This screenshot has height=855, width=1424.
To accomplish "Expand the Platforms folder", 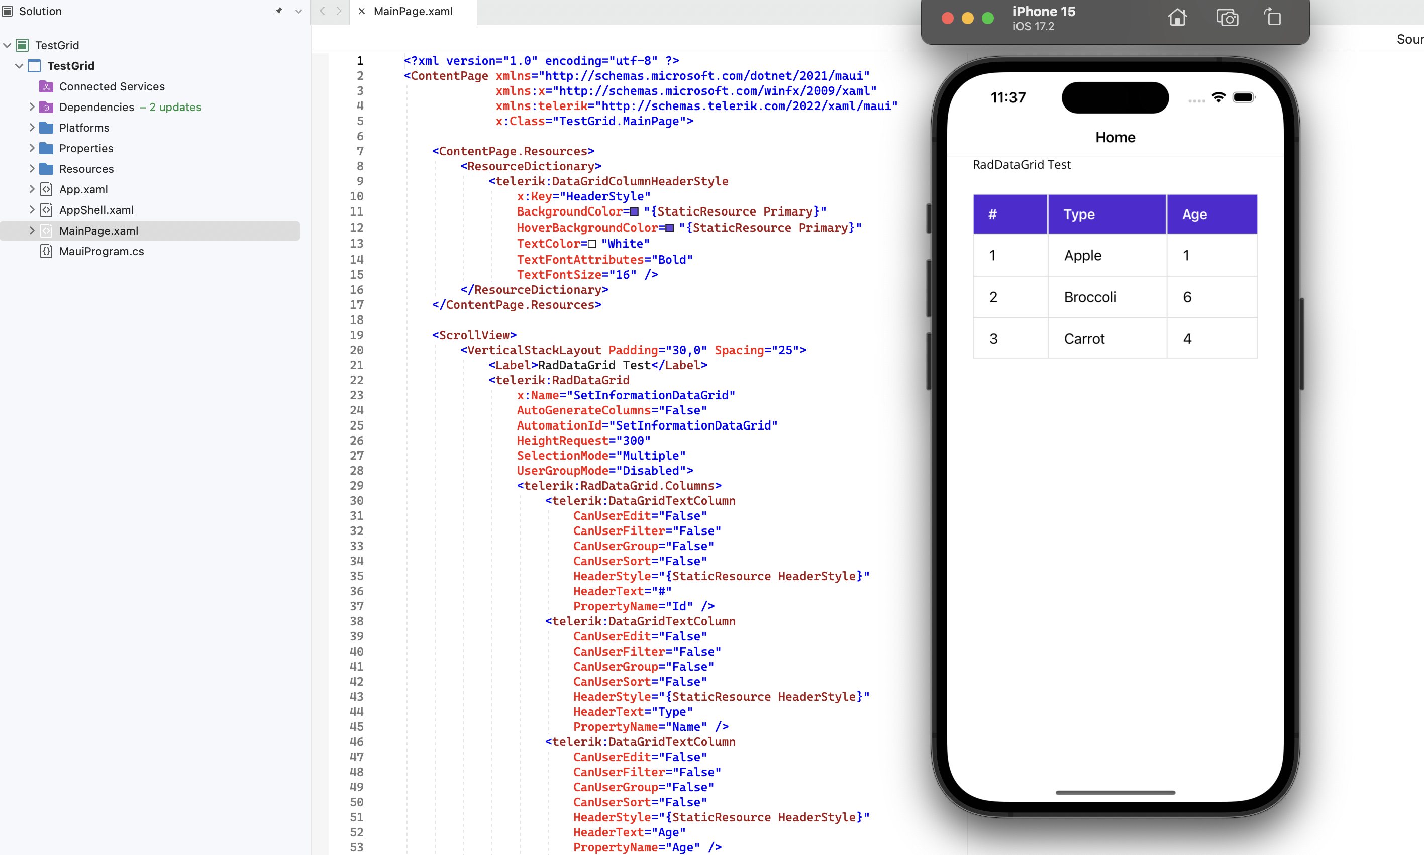I will (x=32, y=127).
